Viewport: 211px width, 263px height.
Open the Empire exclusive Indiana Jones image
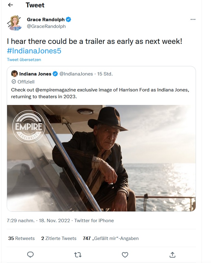click(101, 158)
